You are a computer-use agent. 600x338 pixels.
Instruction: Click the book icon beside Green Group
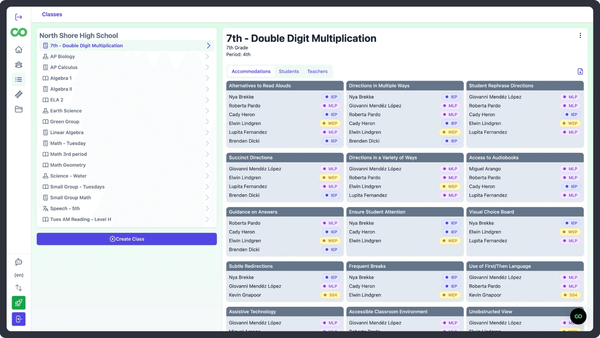click(x=46, y=122)
